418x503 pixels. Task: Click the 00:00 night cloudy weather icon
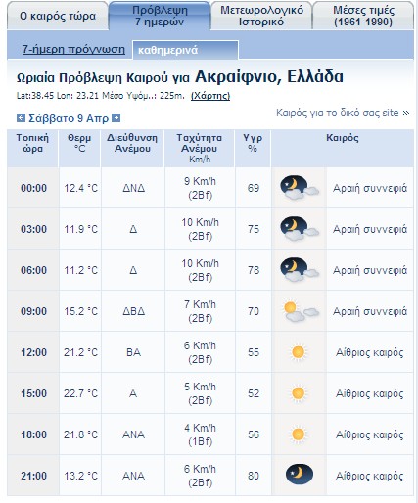[300, 188]
